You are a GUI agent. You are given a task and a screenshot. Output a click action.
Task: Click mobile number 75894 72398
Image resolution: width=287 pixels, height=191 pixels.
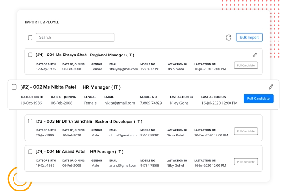coord(150,69)
